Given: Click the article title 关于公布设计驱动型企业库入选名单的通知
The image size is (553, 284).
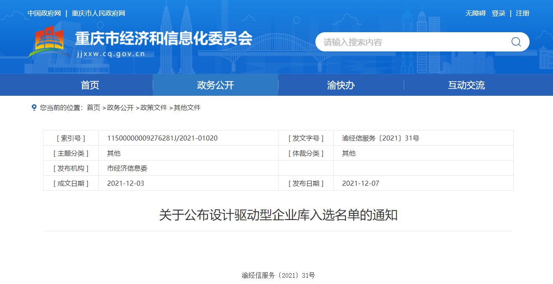Looking at the screenshot, I should [278, 215].
